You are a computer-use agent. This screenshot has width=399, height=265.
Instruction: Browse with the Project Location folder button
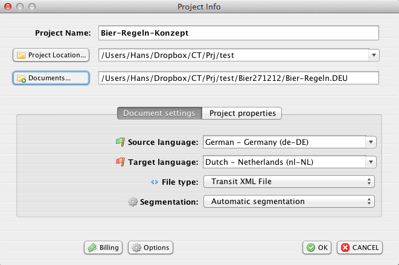[x=51, y=55]
